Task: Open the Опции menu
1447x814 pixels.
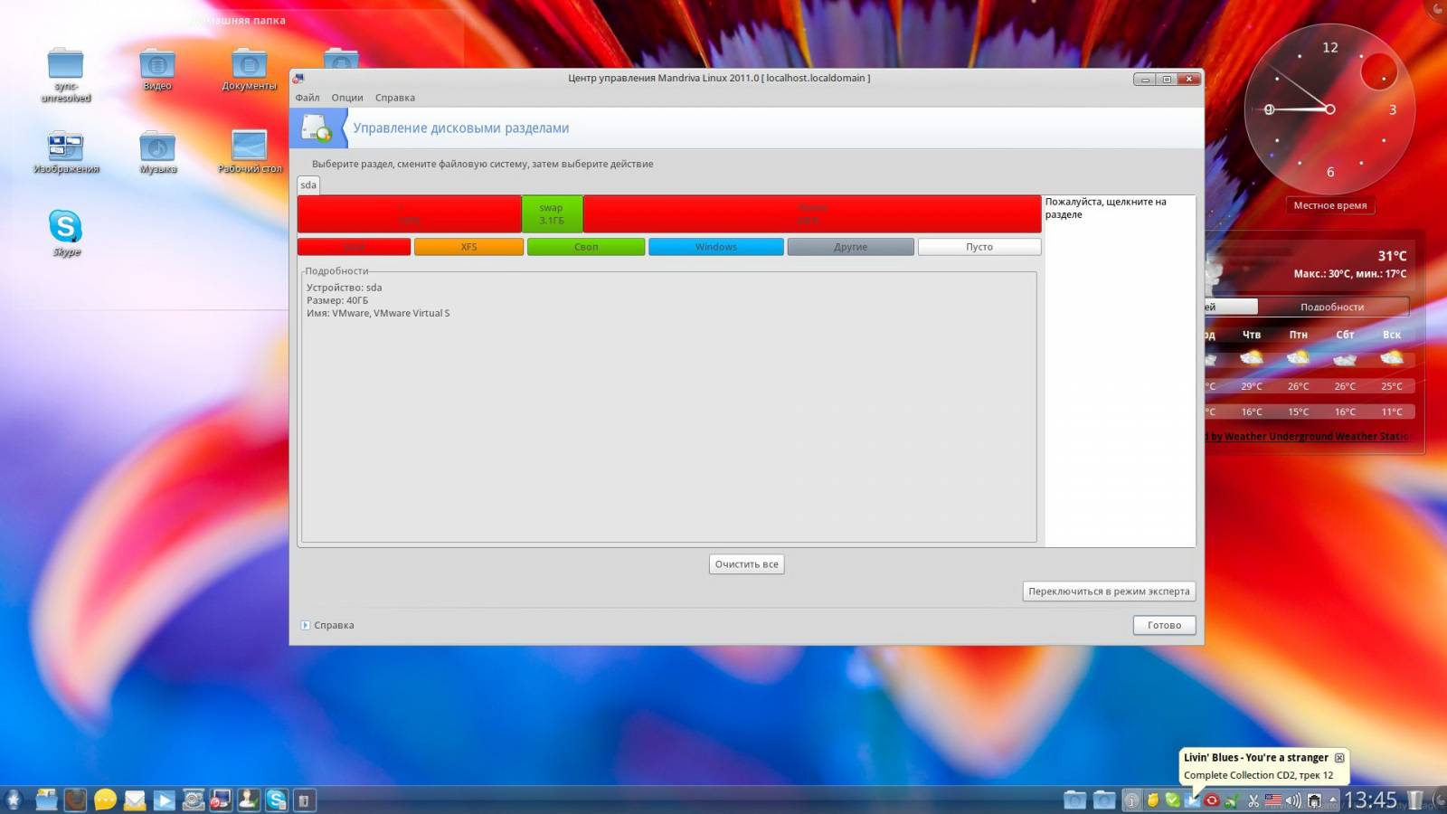Action: pos(347,98)
